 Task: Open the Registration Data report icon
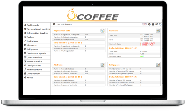[102, 31]
